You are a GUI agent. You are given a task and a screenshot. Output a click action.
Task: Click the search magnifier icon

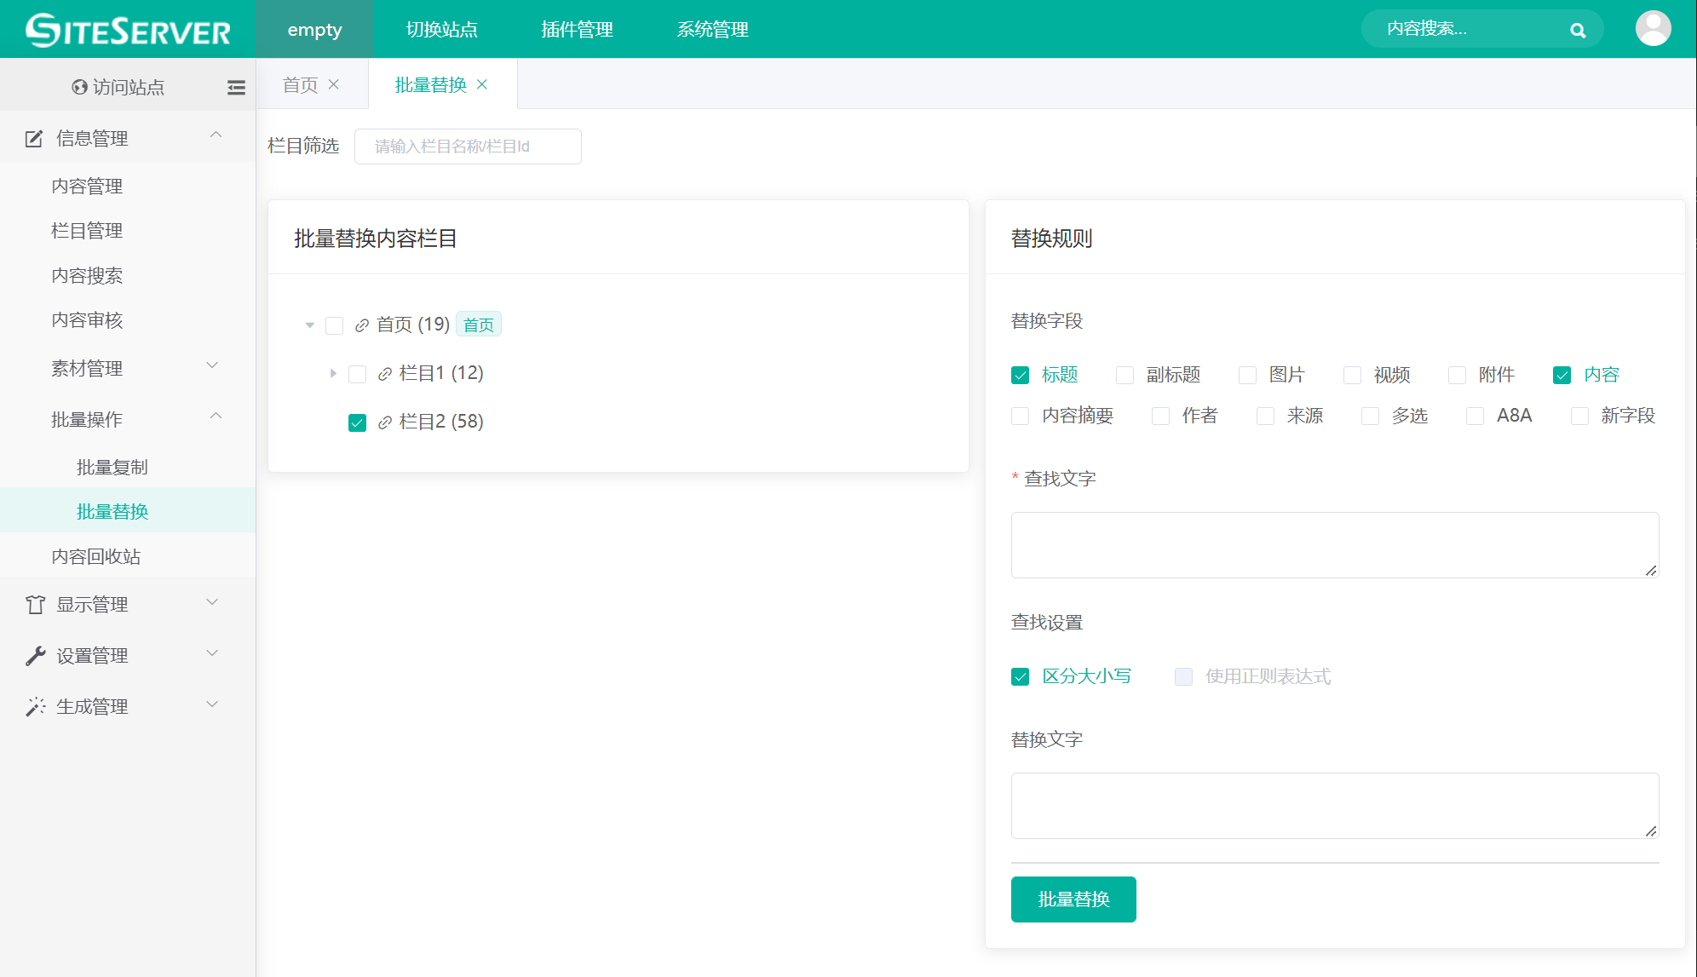(1578, 31)
